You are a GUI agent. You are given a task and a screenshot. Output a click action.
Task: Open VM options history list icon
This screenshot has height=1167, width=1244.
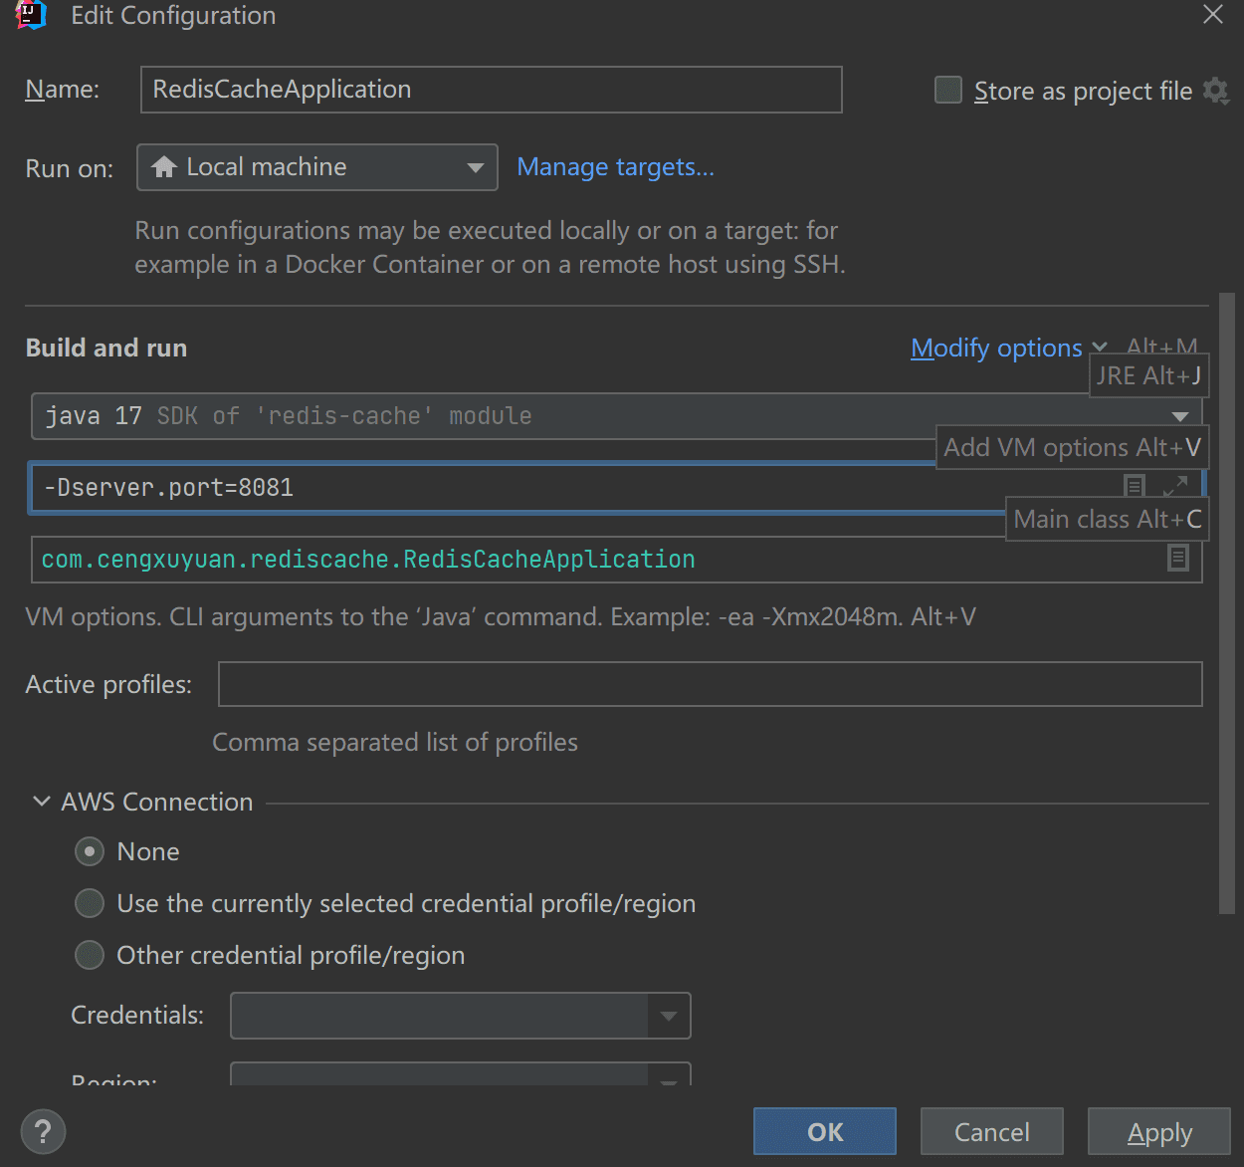pos(1134,486)
